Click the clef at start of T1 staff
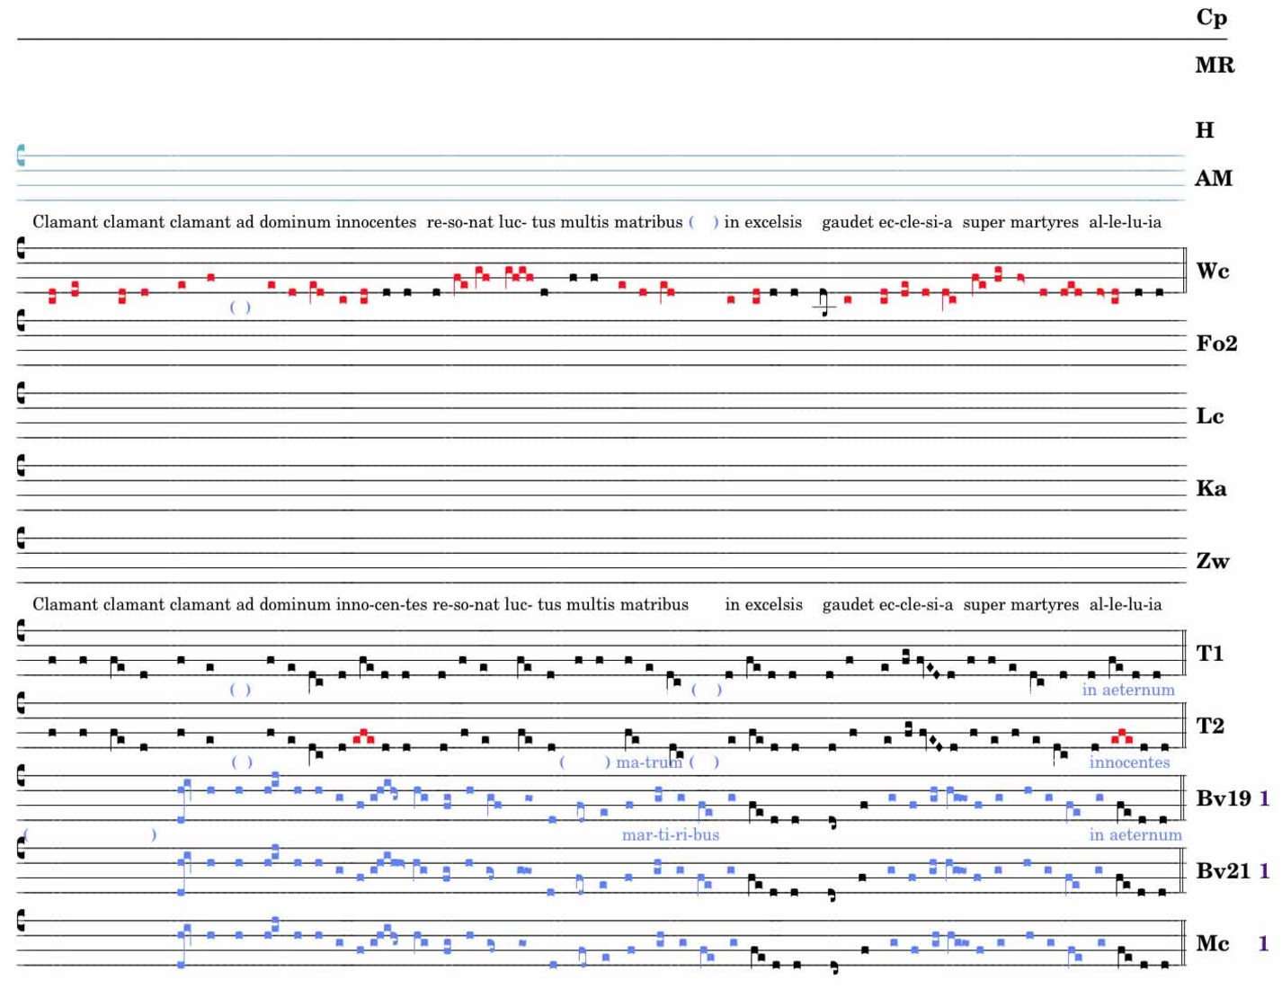This screenshot has height=1007, width=1282. (x=21, y=632)
